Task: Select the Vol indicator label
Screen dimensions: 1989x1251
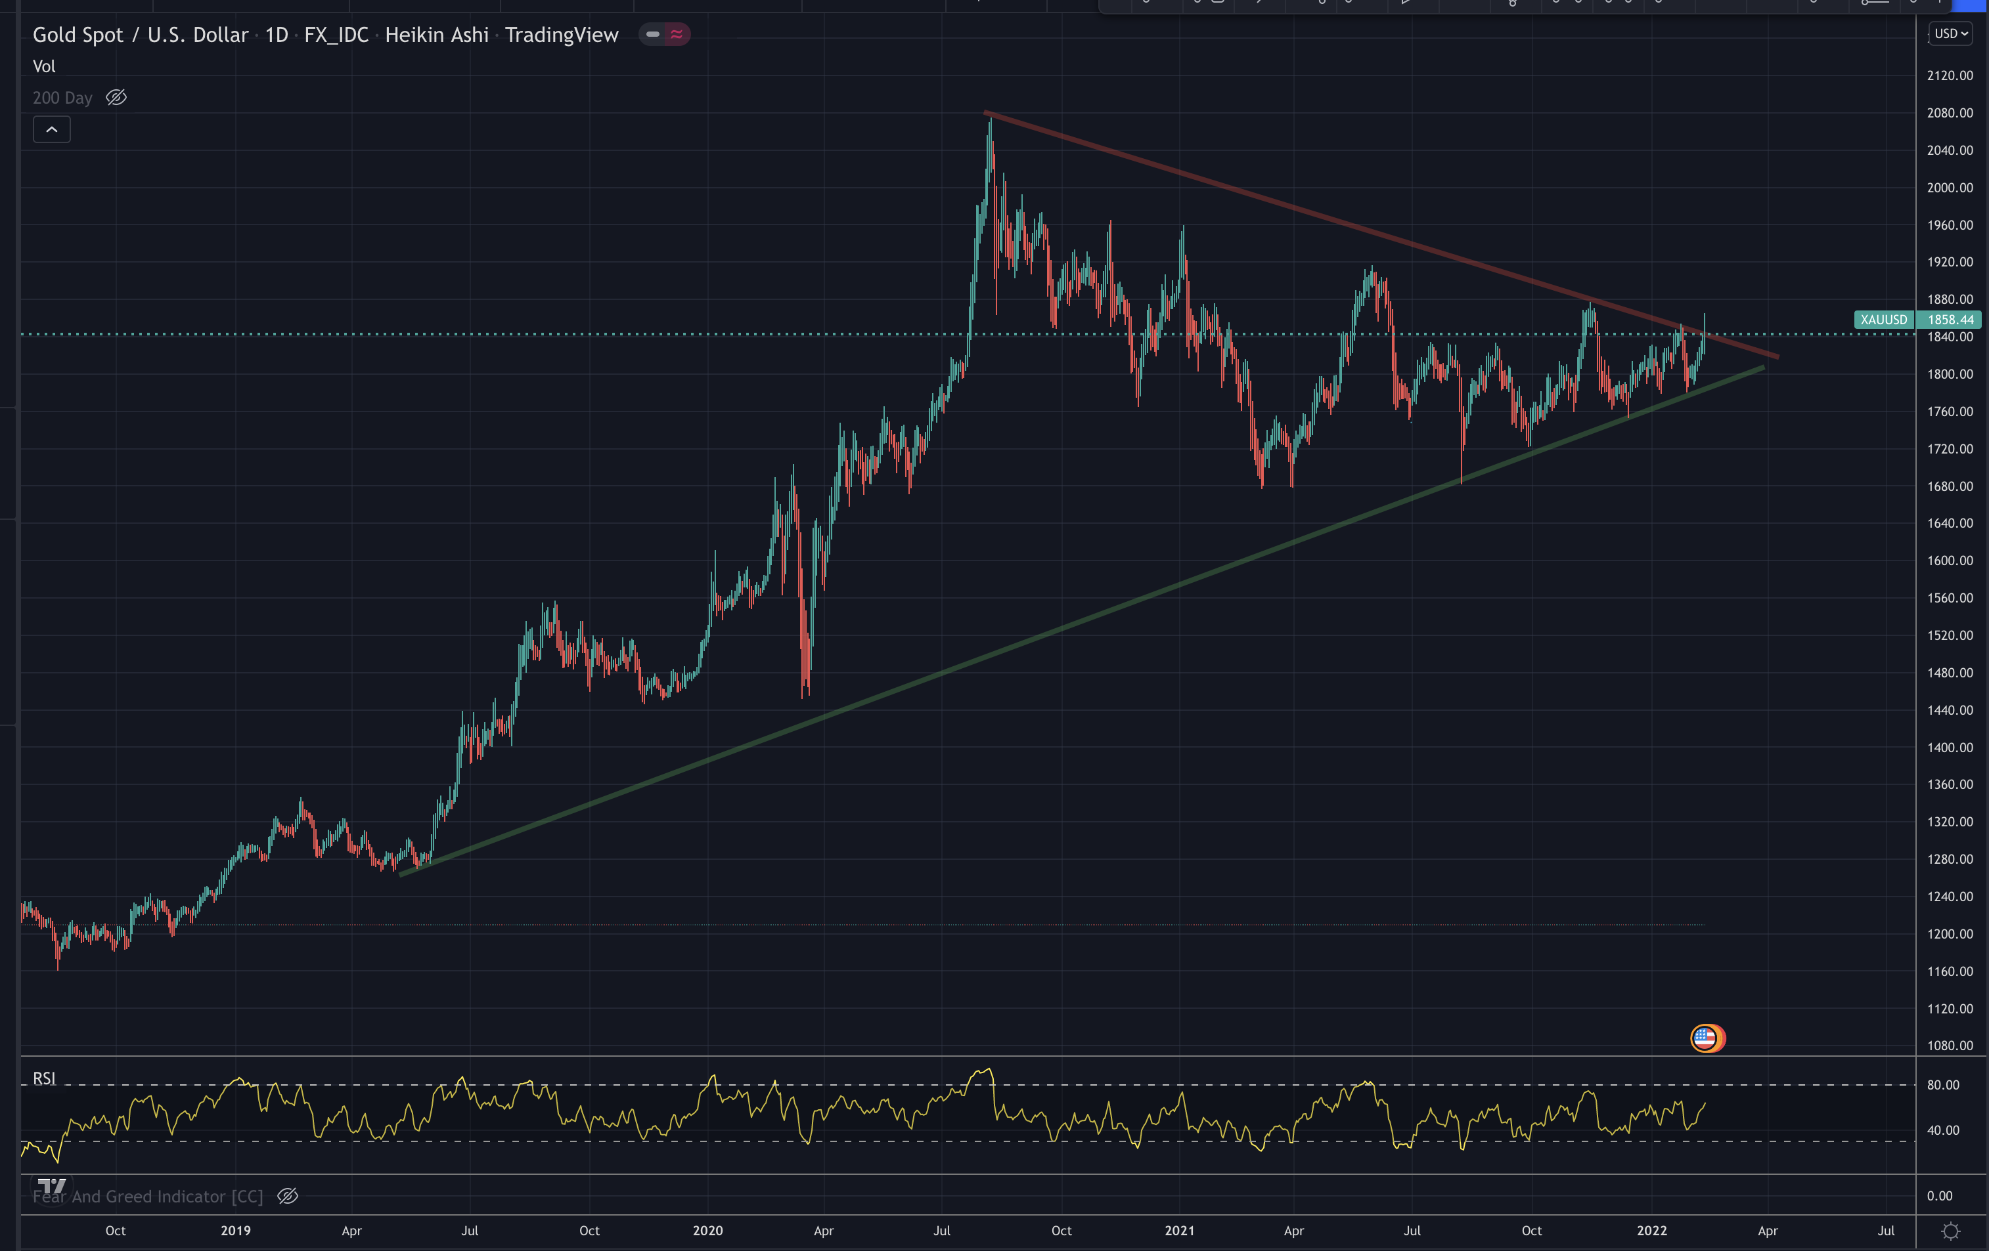Action: [x=44, y=66]
